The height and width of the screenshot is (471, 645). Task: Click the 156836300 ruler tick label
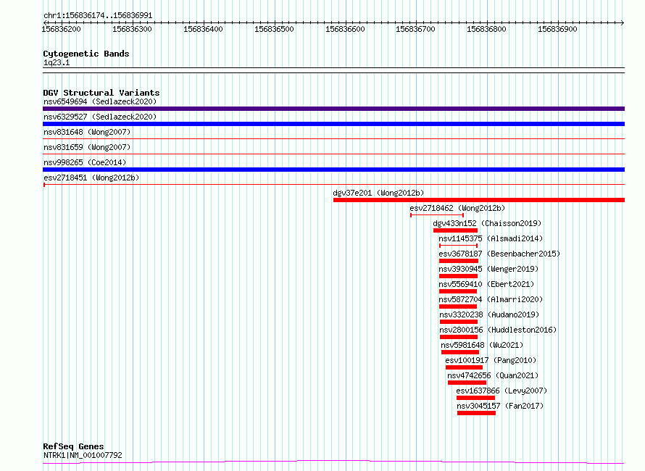tap(132, 29)
